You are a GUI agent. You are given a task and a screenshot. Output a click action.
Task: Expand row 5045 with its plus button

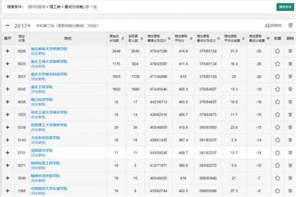click(7, 89)
